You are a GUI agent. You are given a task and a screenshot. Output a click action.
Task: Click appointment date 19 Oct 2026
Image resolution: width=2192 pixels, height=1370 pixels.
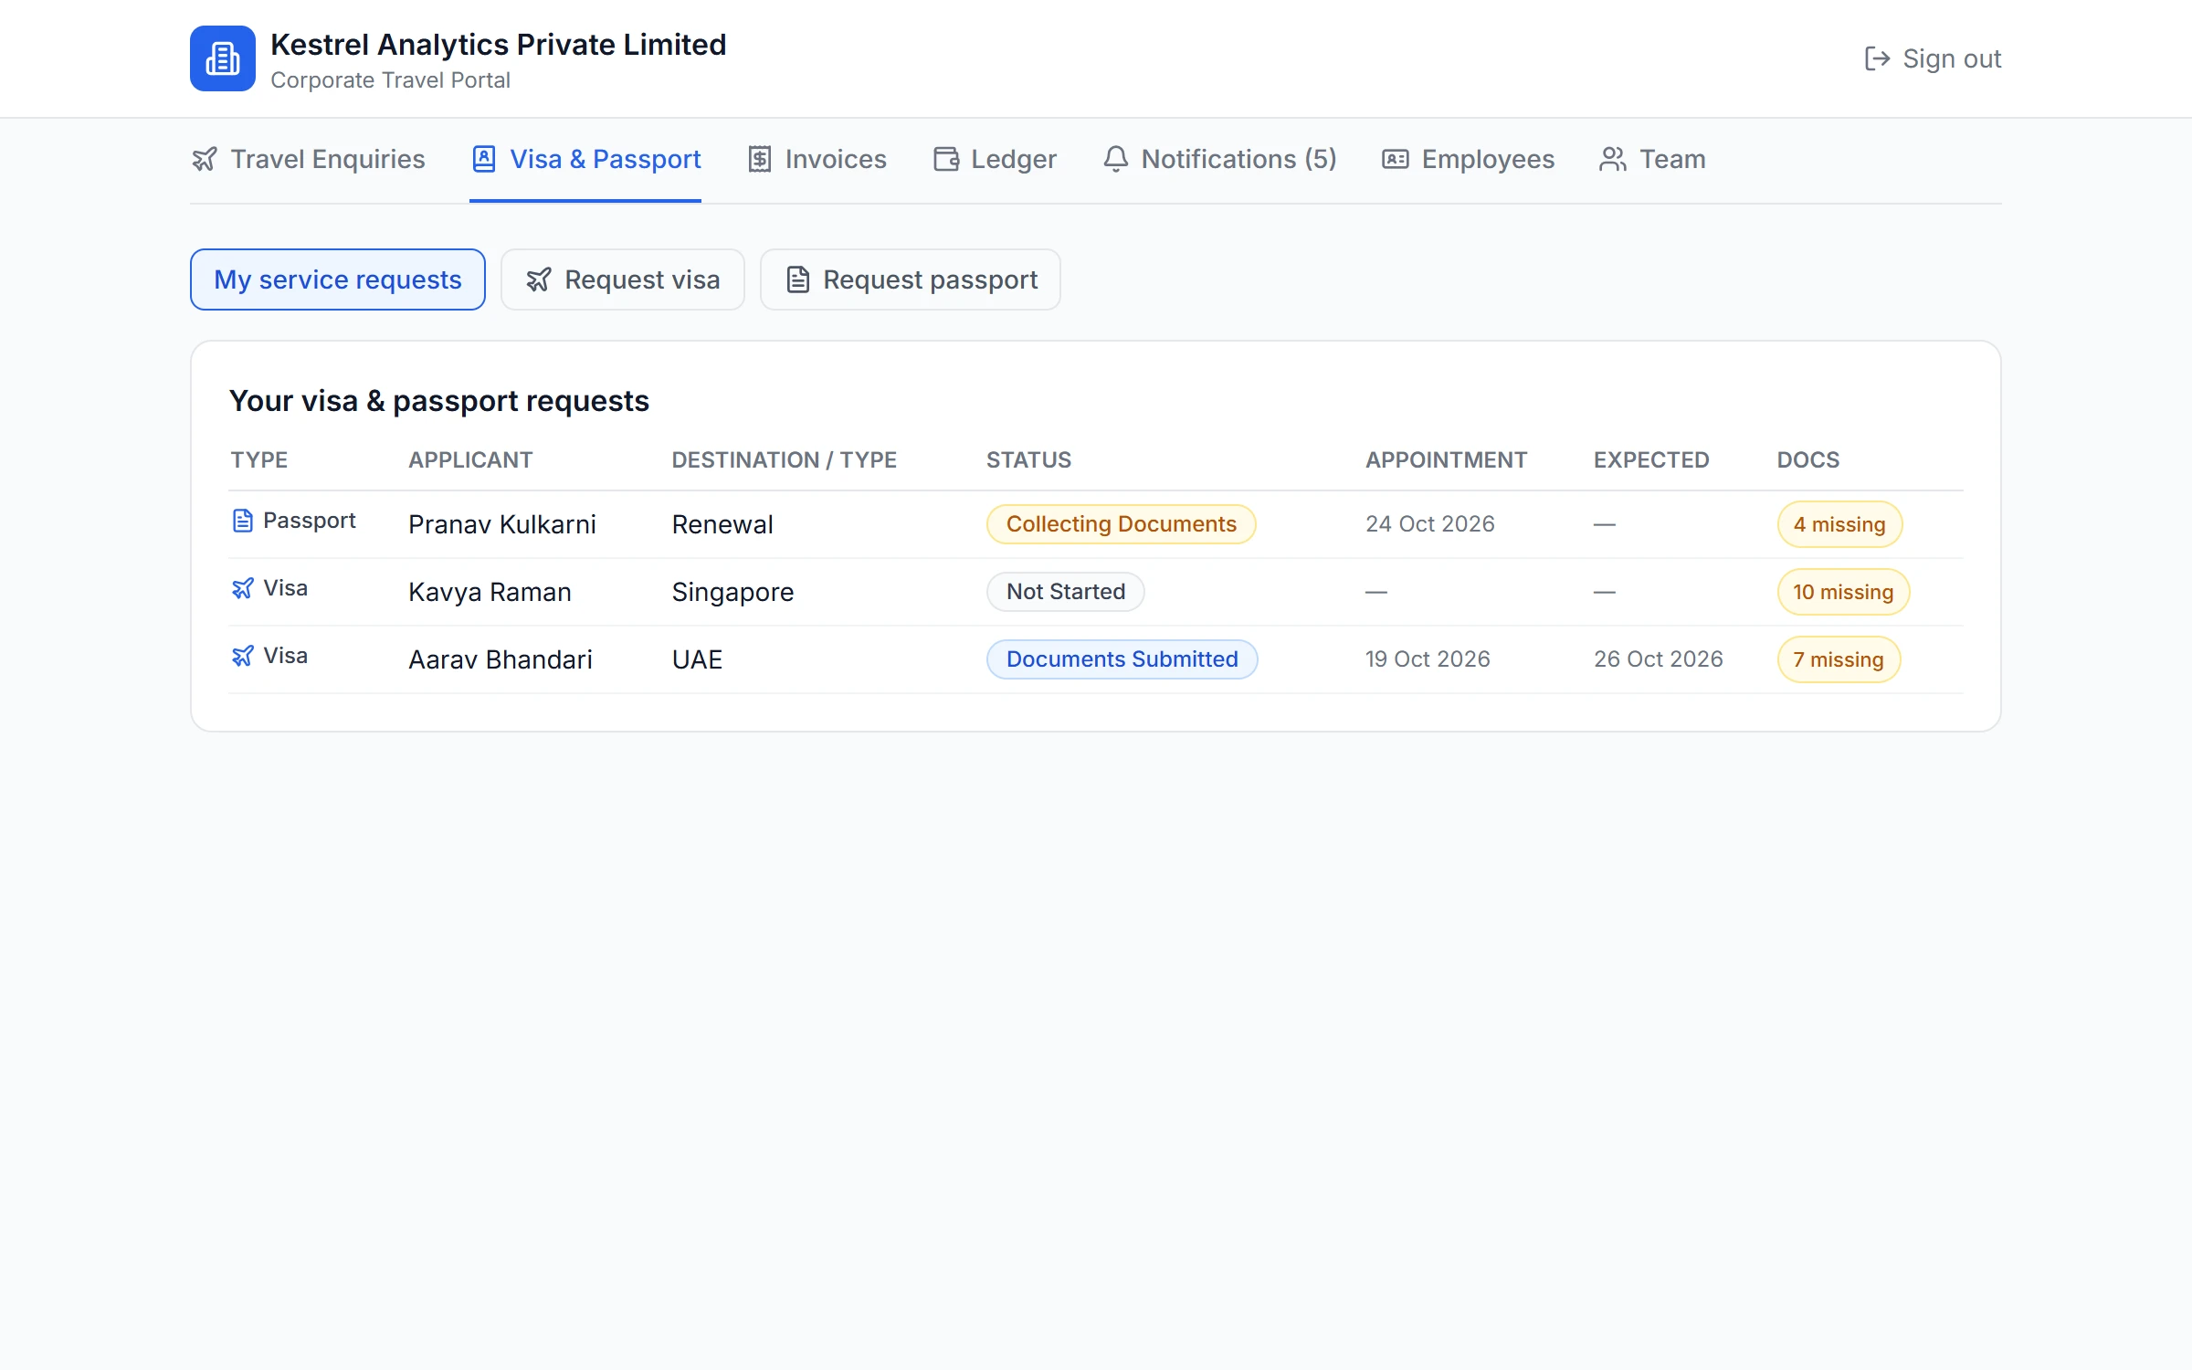[1428, 659]
